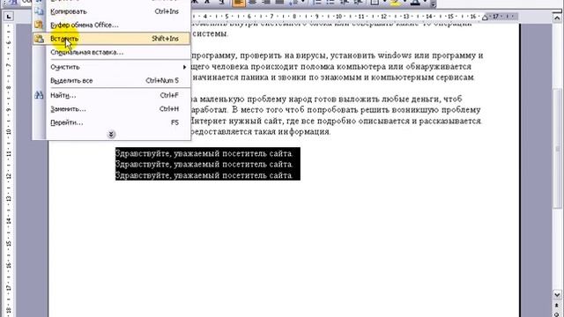Image resolution: width=564 pixels, height=317 pixels.
Task: Open Перейти… from the menu
Action: coord(112,122)
